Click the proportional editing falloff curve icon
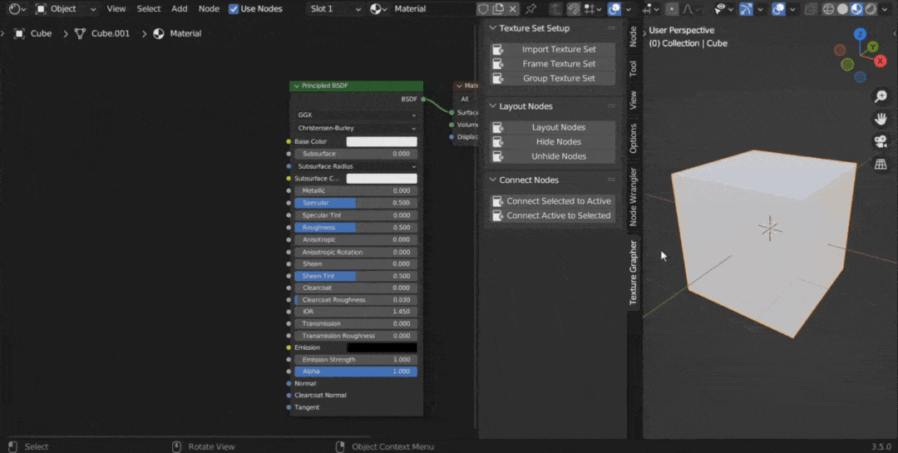898x453 pixels. click(x=688, y=9)
